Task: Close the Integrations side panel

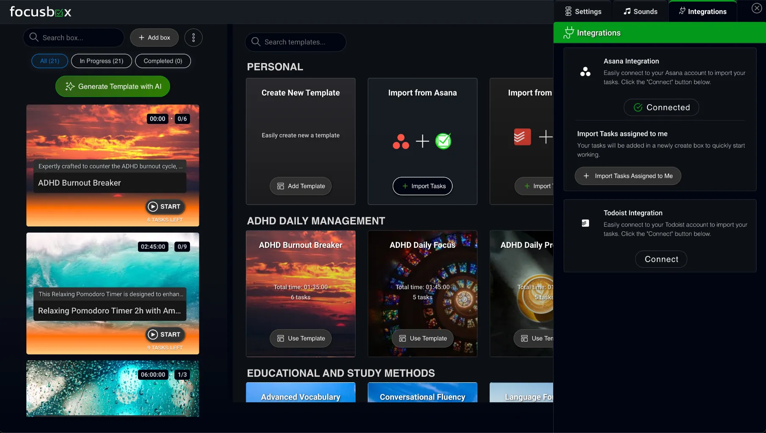Action: 756,8
